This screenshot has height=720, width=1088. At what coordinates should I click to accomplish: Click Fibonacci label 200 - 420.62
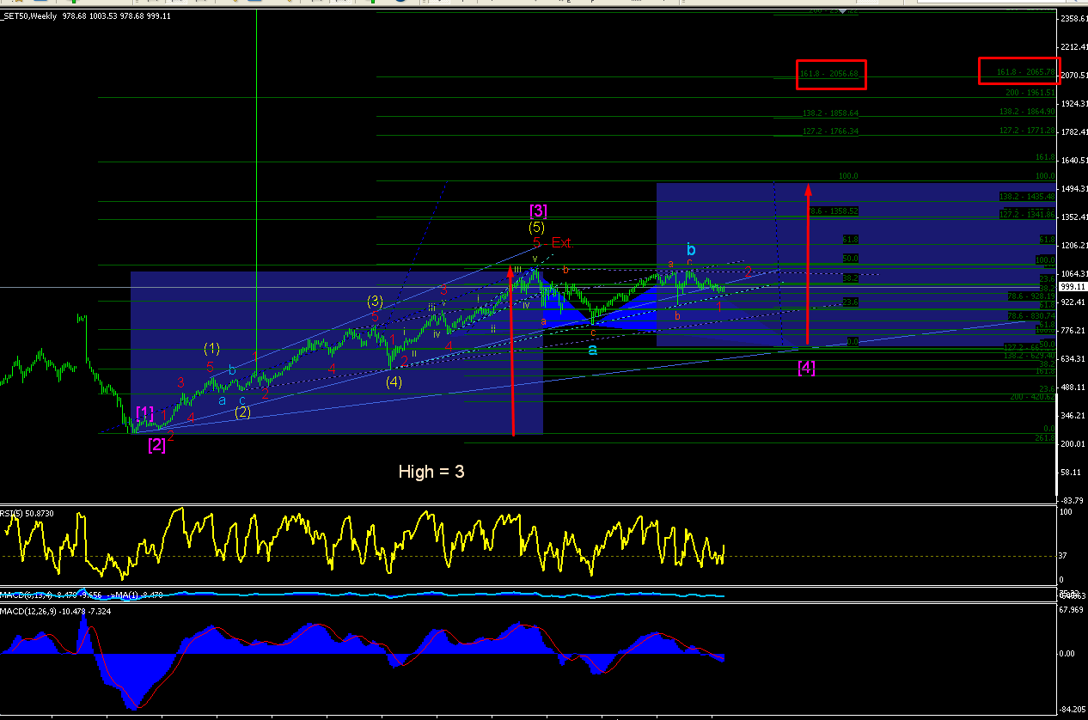[1032, 397]
